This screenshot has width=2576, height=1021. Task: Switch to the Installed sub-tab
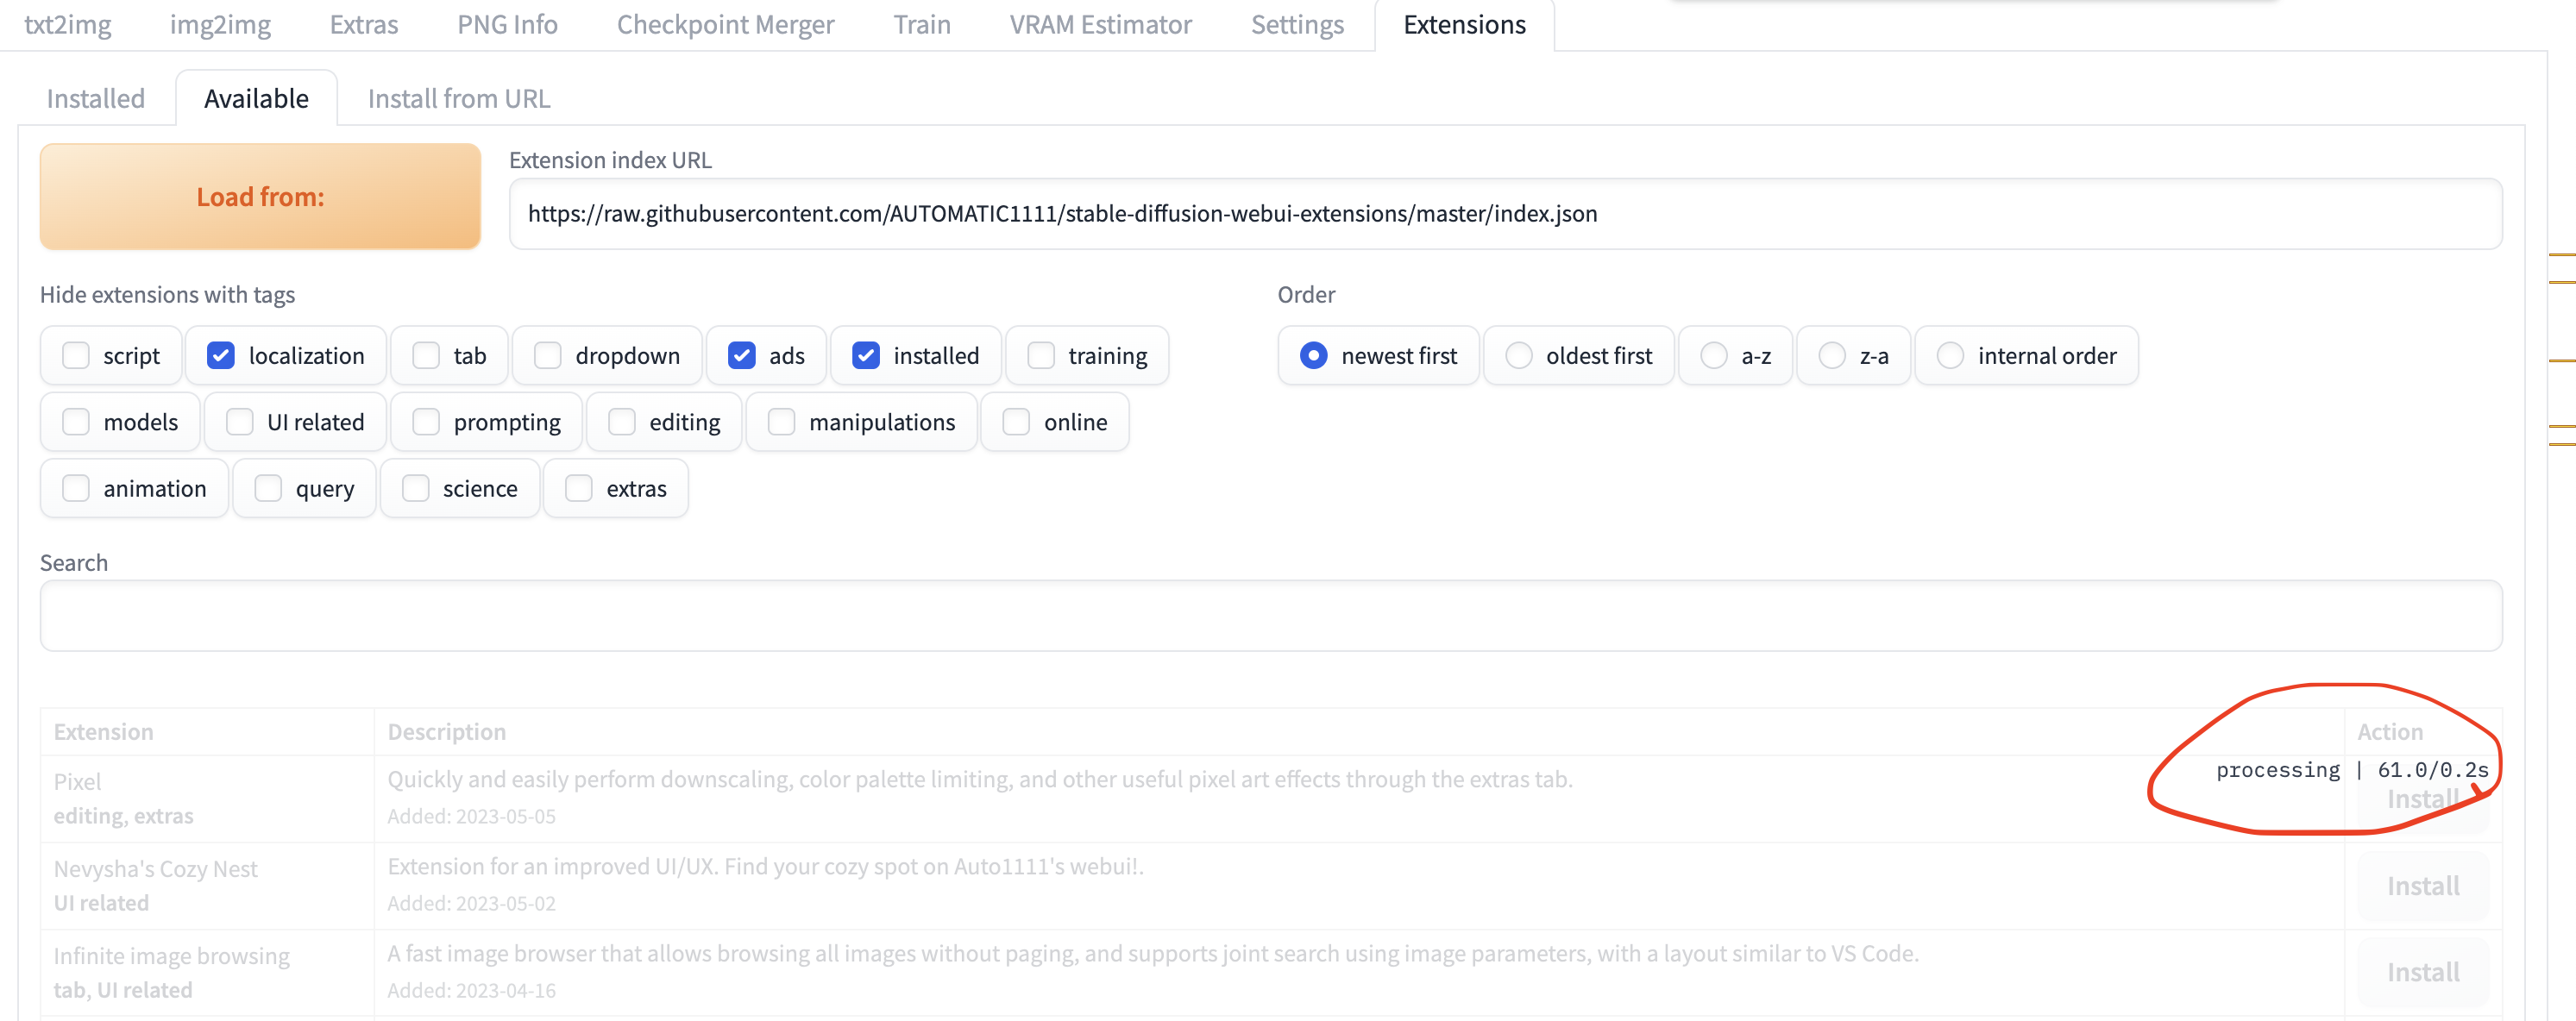(96, 98)
